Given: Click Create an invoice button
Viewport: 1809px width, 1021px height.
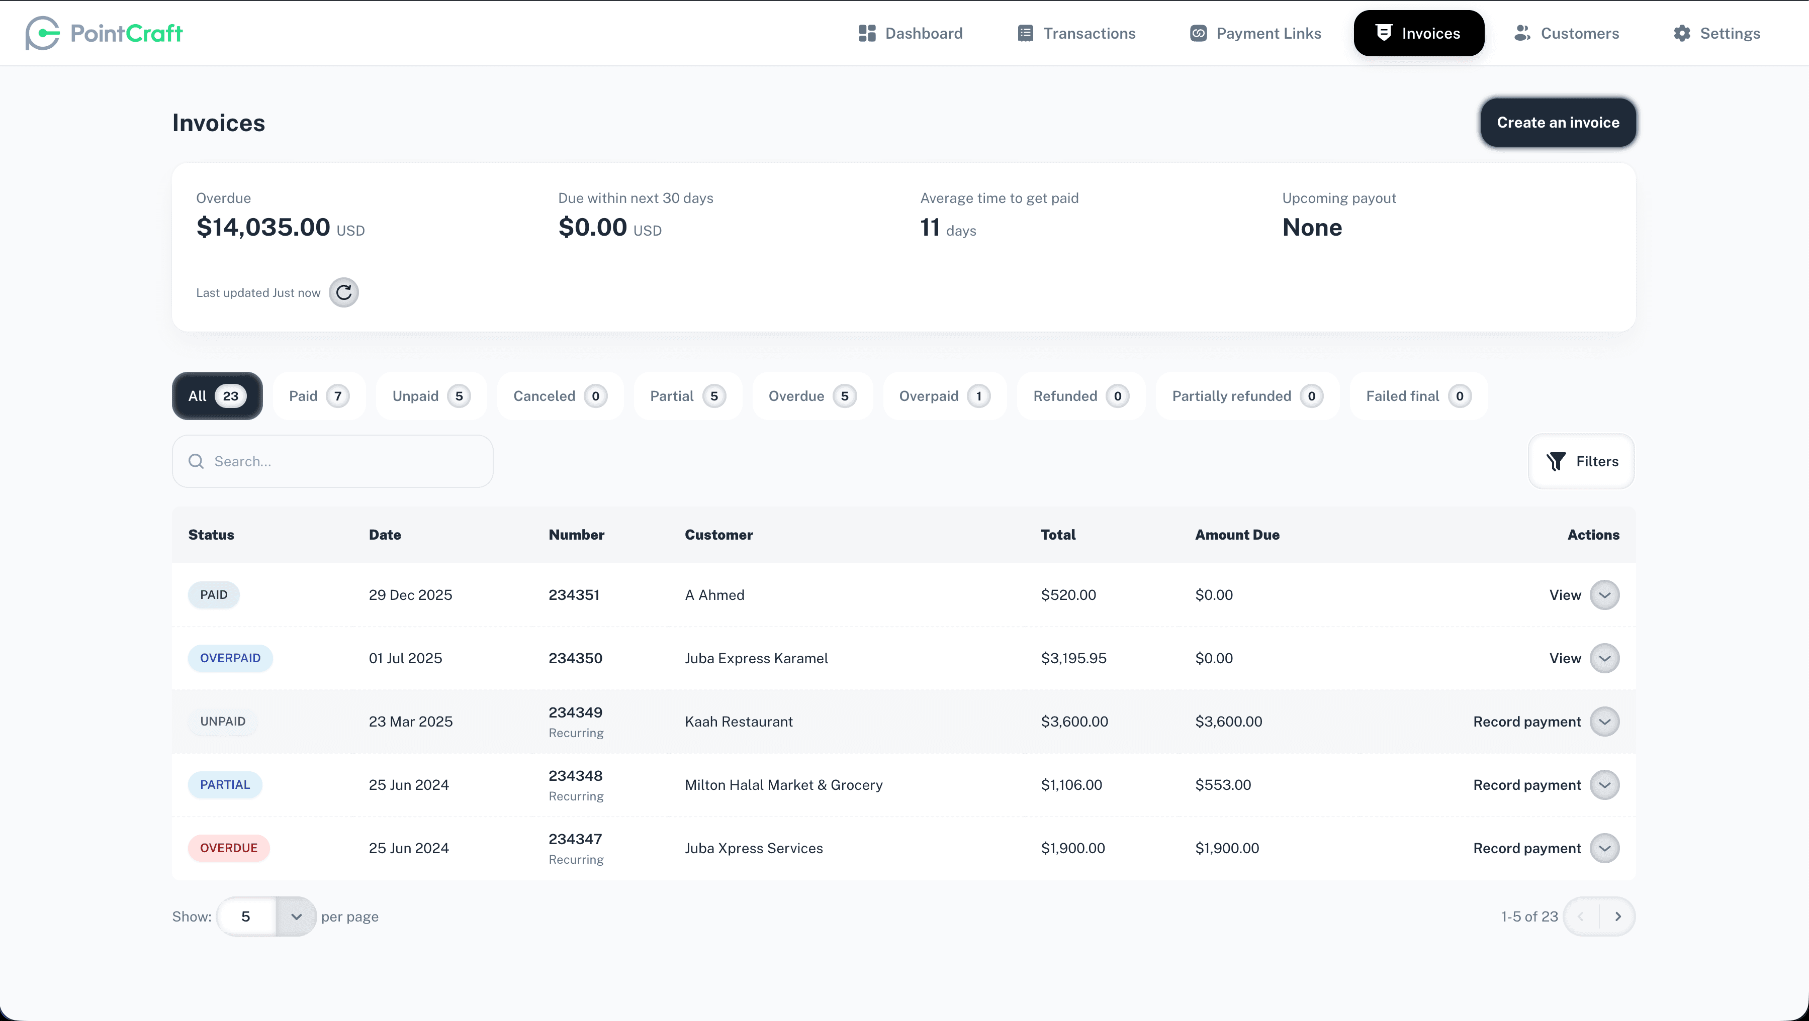Looking at the screenshot, I should coord(1558,122).
